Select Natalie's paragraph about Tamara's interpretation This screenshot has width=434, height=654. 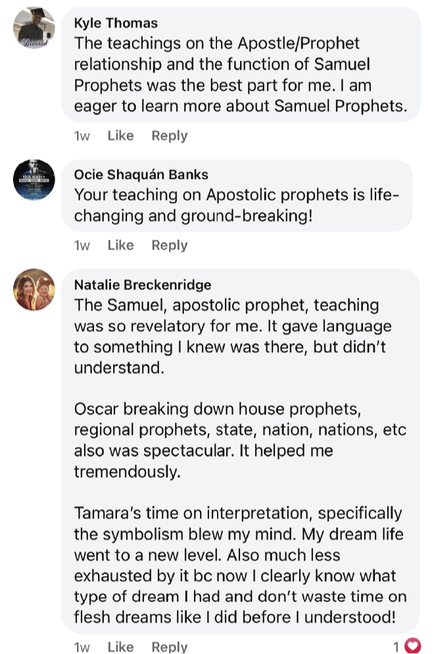tap(241, 565)
